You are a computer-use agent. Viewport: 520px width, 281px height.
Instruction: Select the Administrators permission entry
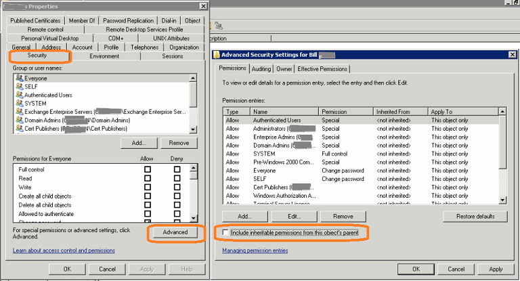pos(361,129)
